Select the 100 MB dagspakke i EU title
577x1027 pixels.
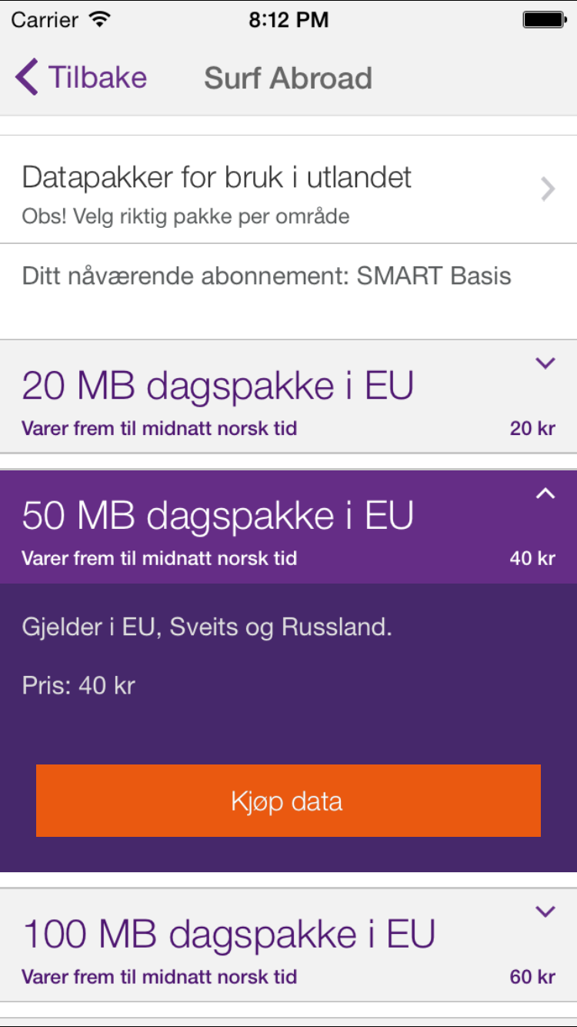point(229,934)
